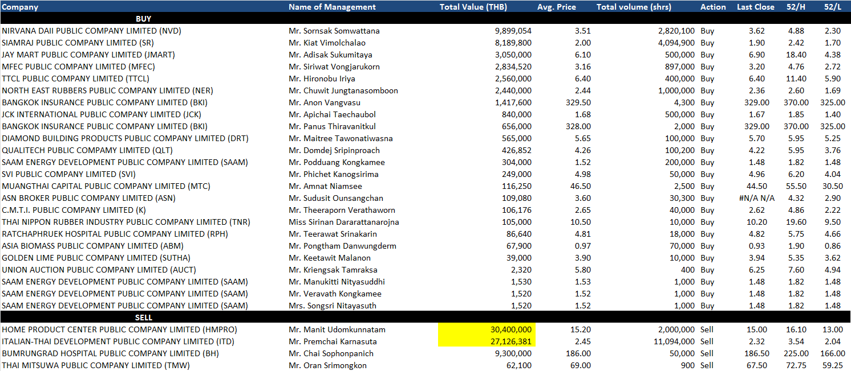851x371 pixels.
Task: Click Mr. Veravath Kongkamee name cell
Action: 335,294
